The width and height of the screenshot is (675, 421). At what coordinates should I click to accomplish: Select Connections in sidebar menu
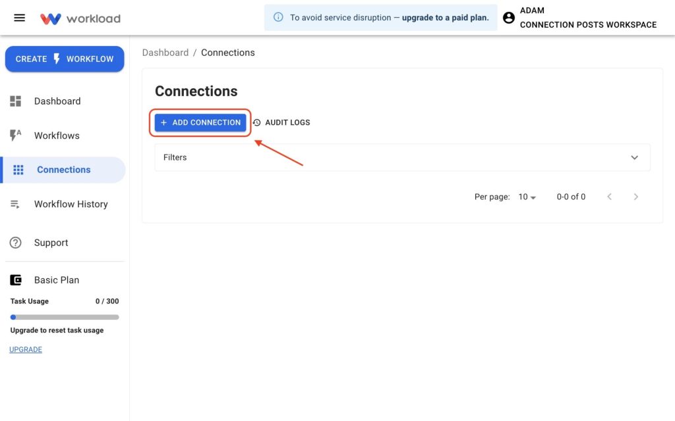pos(64,170)
